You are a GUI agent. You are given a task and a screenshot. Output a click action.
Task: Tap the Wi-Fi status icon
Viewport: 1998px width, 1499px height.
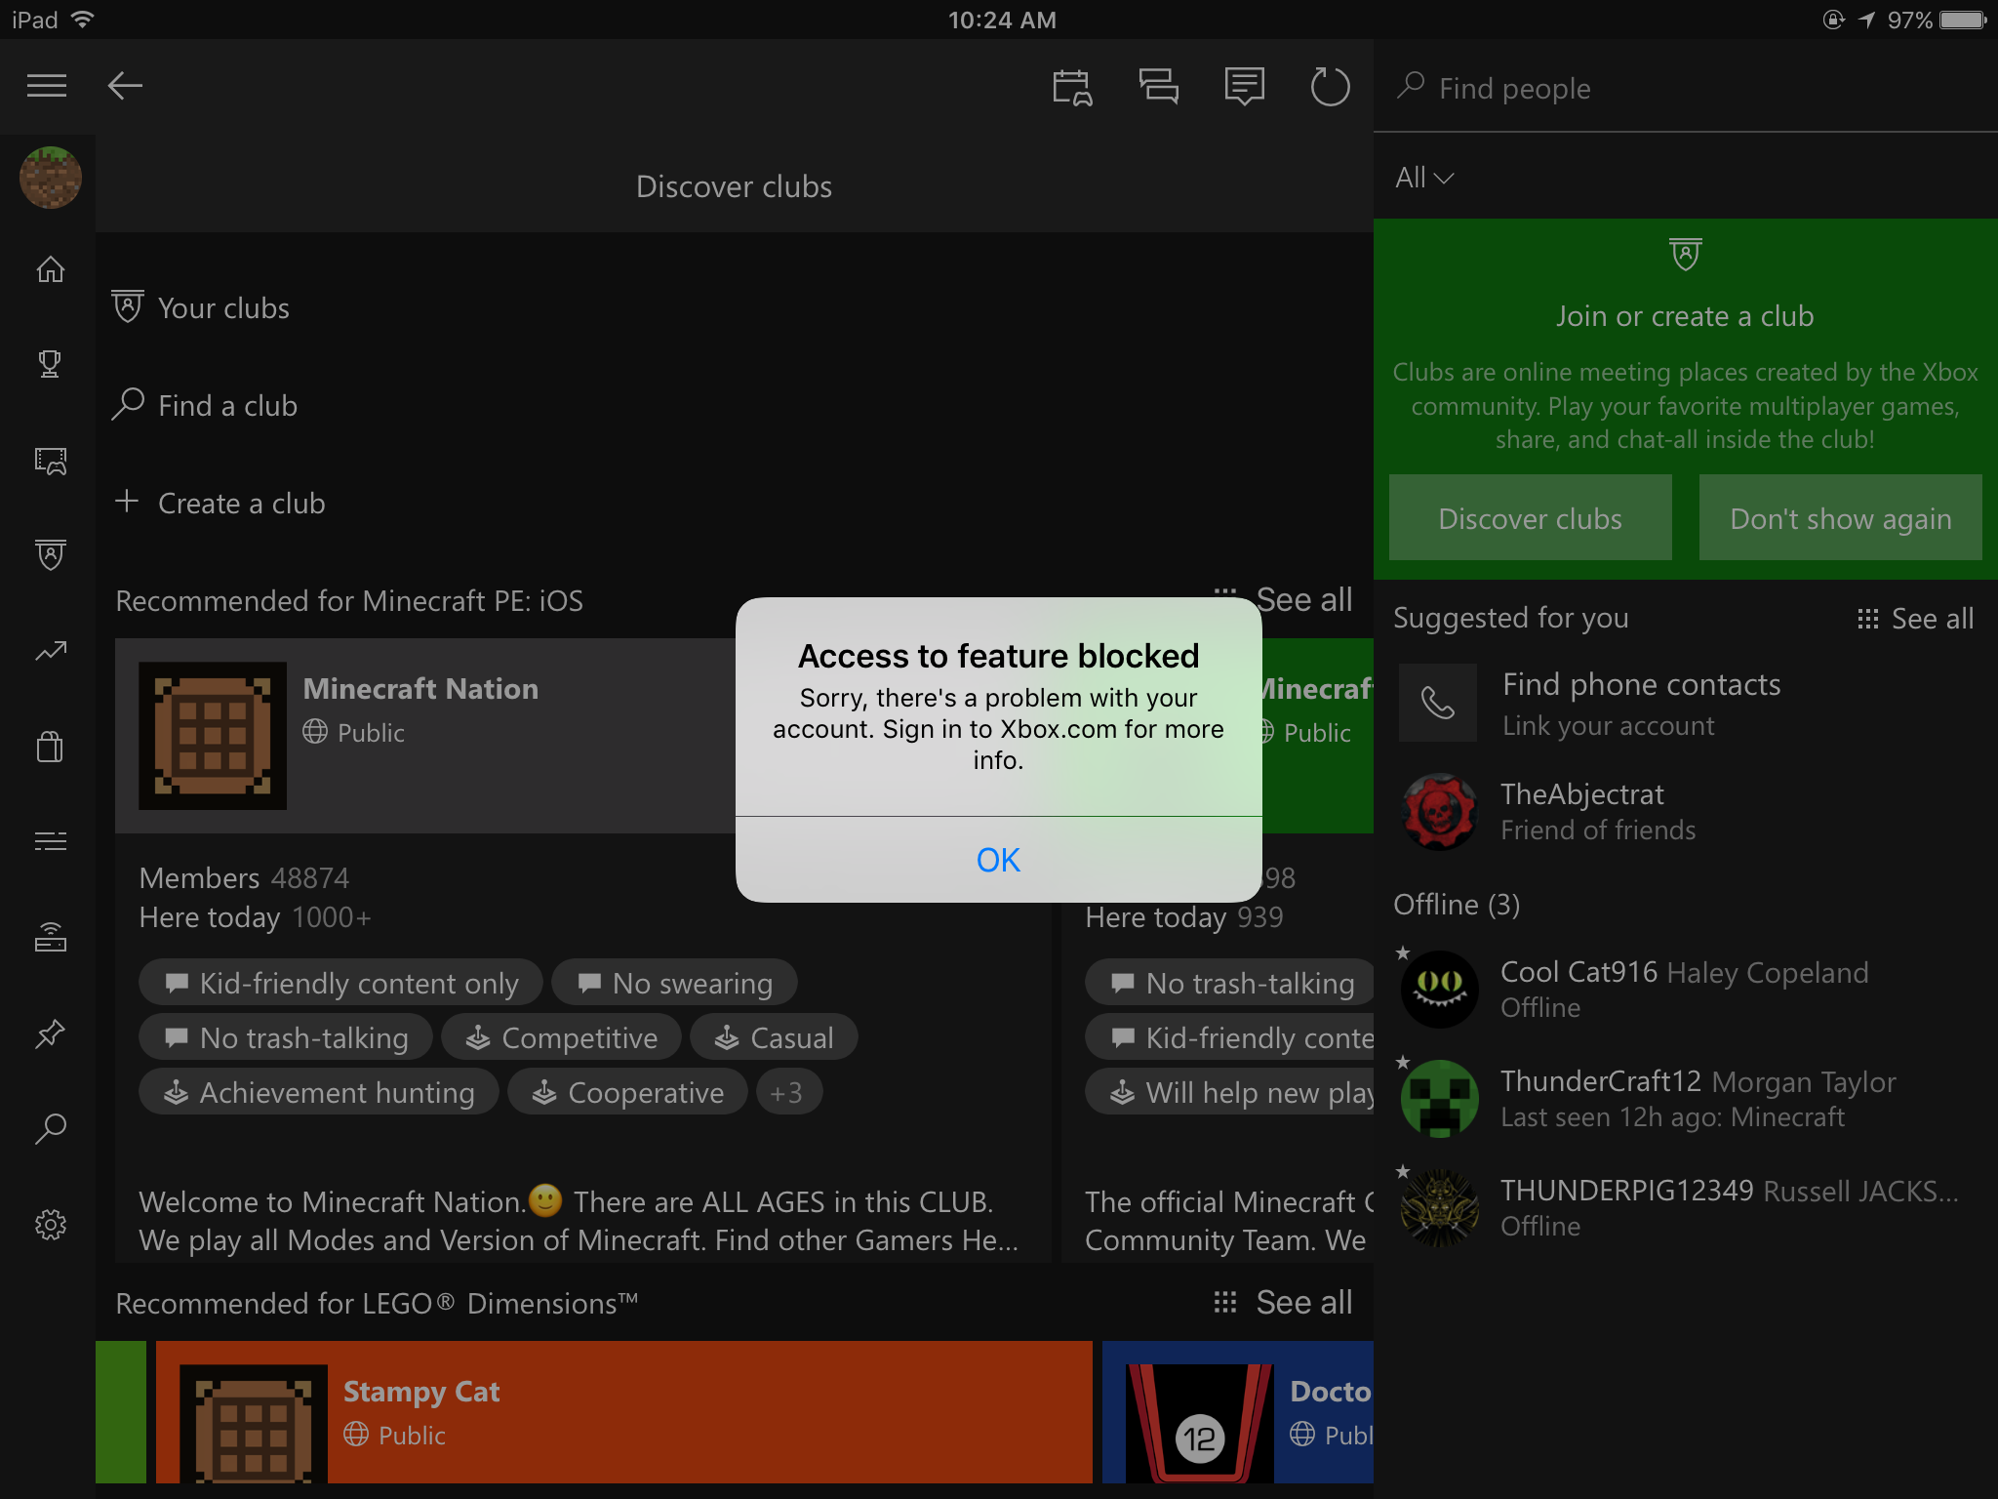coord(83,20)
